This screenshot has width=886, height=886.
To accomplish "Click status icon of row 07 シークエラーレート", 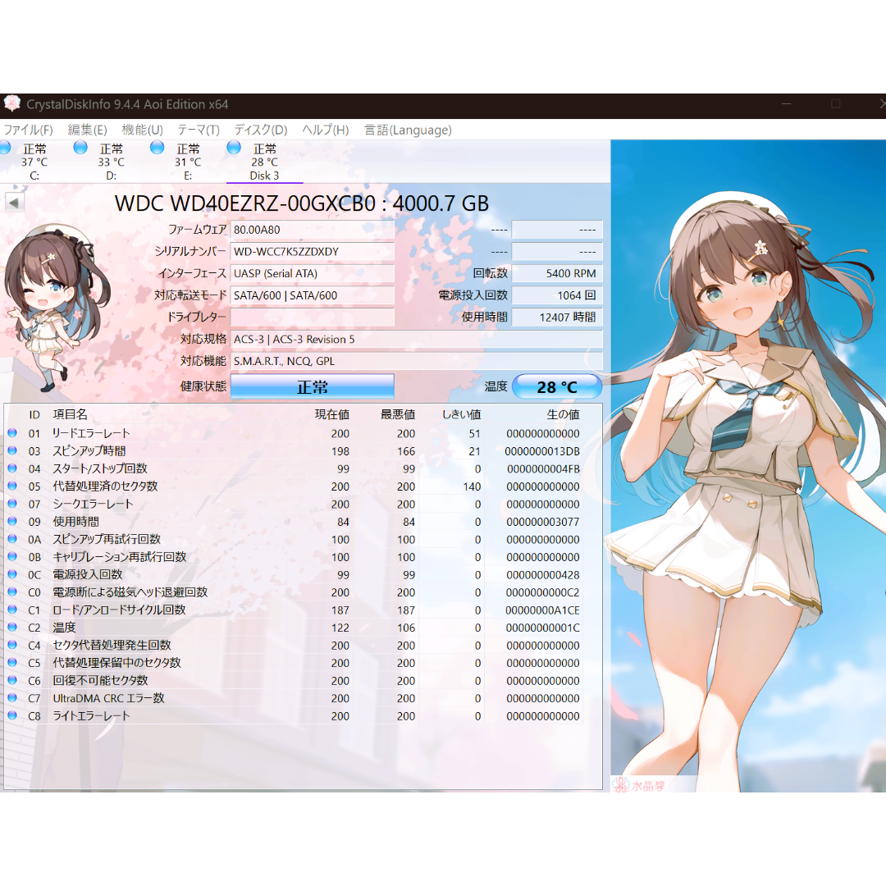I will (x=12, y=503).
